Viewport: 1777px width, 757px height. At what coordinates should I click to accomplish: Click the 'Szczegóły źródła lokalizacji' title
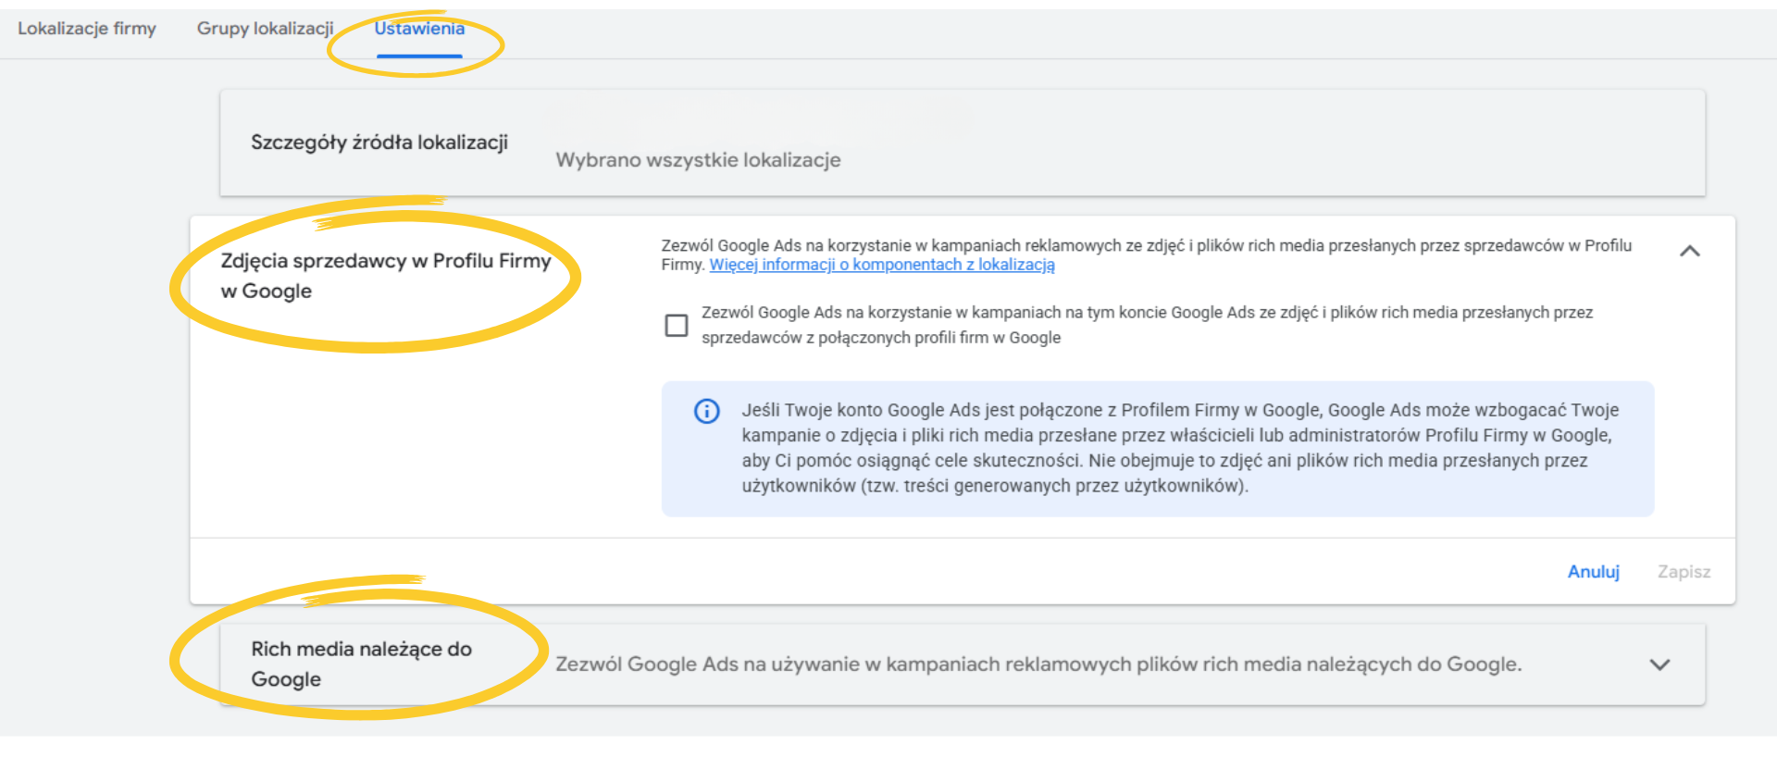point(379,143)
